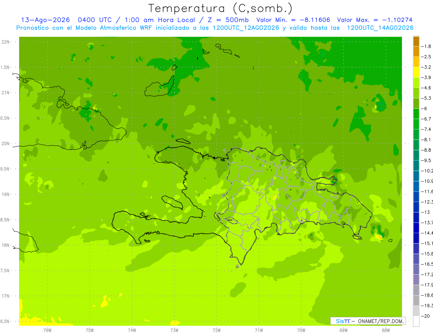
Task: Click the "-20" colorbar label
Action: tap(426, 316)
